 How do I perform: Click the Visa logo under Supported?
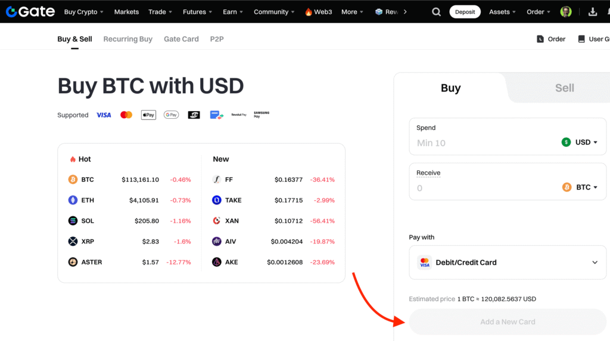point(104,115)
